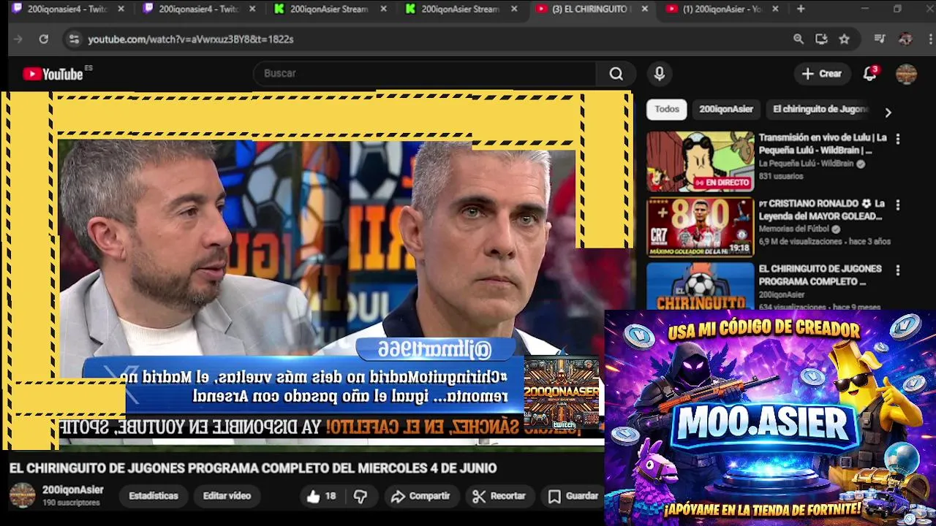Image resolution: width=936 pixels, height=526 pixels.
Task: Click Guardar to save the video
Action: pyautogui.click(x=574, y=496)
